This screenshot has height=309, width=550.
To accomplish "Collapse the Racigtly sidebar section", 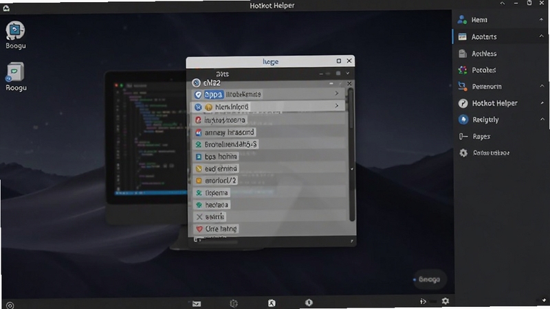I will (542, 119).
